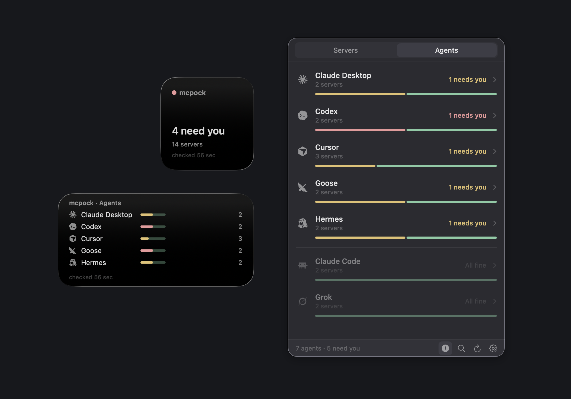Click the 'mcpock · Agents' widget header
571x399 pixels.
coord(95,203)
